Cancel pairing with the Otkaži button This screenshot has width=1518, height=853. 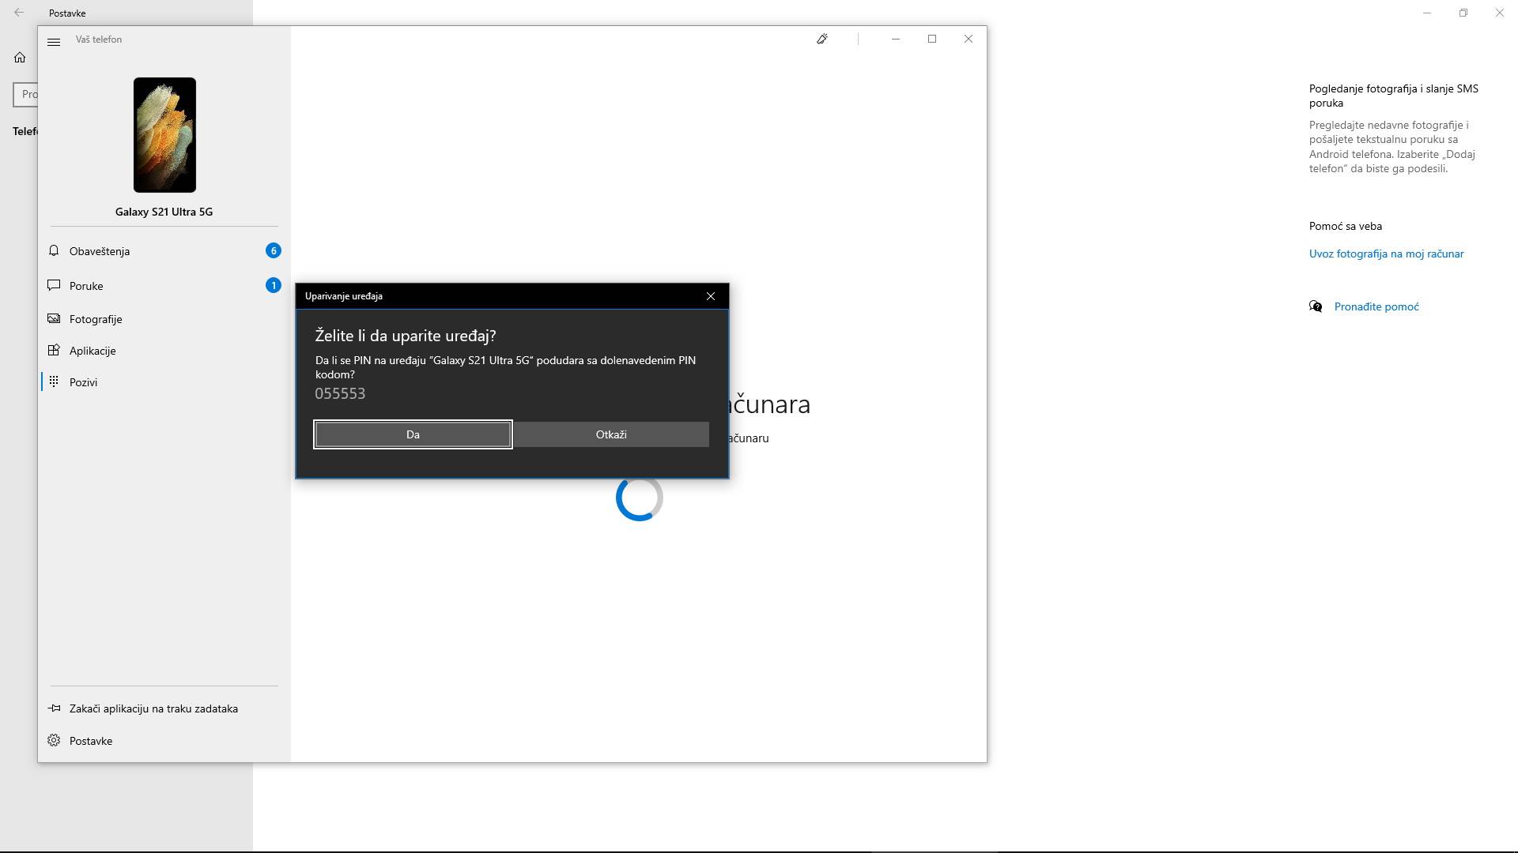[x=610, y=434]
